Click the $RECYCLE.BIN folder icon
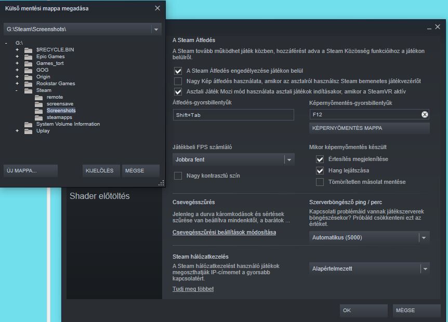Image resolution: width=448 pixels, height=322 pixels. 28,50
